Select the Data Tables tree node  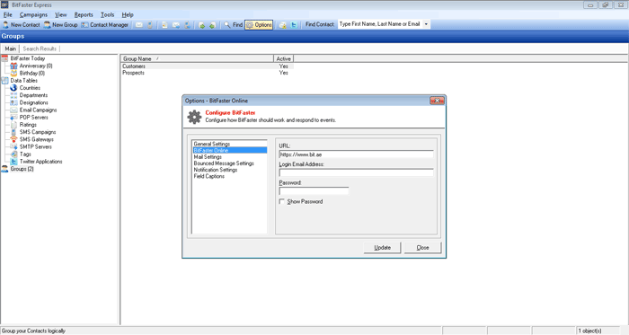pyautogui.click(x=23, y=81)
